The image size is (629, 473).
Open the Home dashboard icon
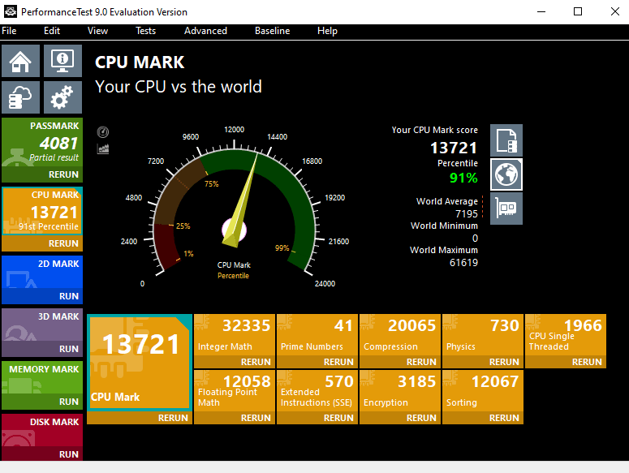tap(21, 61)
